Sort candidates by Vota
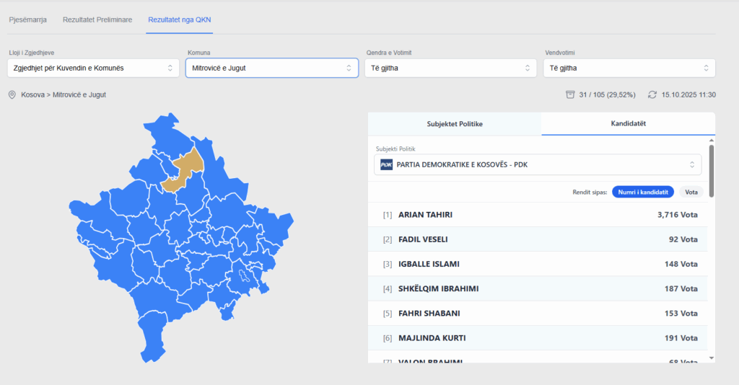This screenshot has height=385, width=739. pos(691,192)
